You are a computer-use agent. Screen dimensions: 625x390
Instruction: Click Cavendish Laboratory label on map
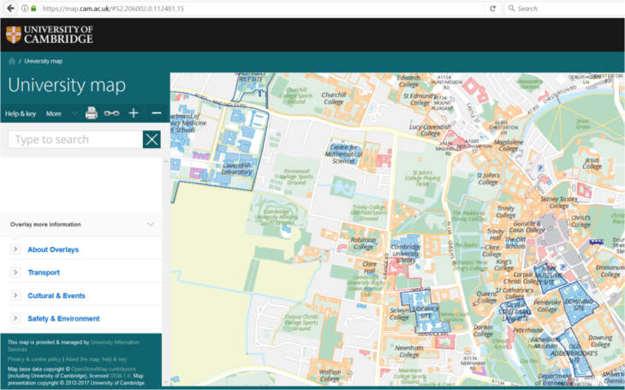(237, 169)
